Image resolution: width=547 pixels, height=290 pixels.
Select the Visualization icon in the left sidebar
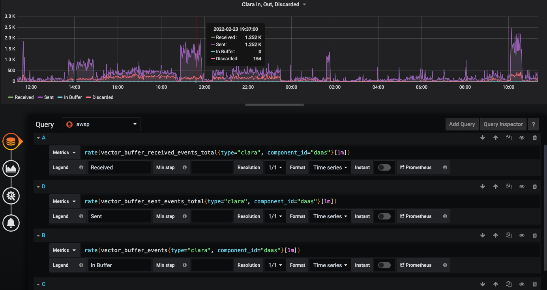click(11, 168)
